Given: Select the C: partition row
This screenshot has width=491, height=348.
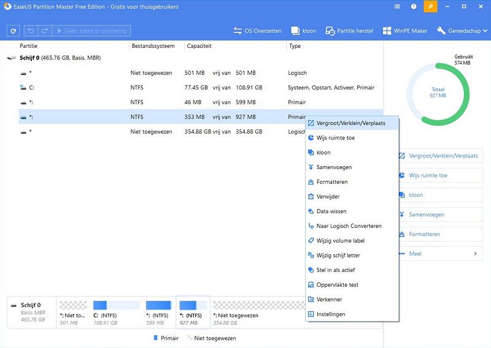Looking at the screenshot, I should [x=201, y=88].
